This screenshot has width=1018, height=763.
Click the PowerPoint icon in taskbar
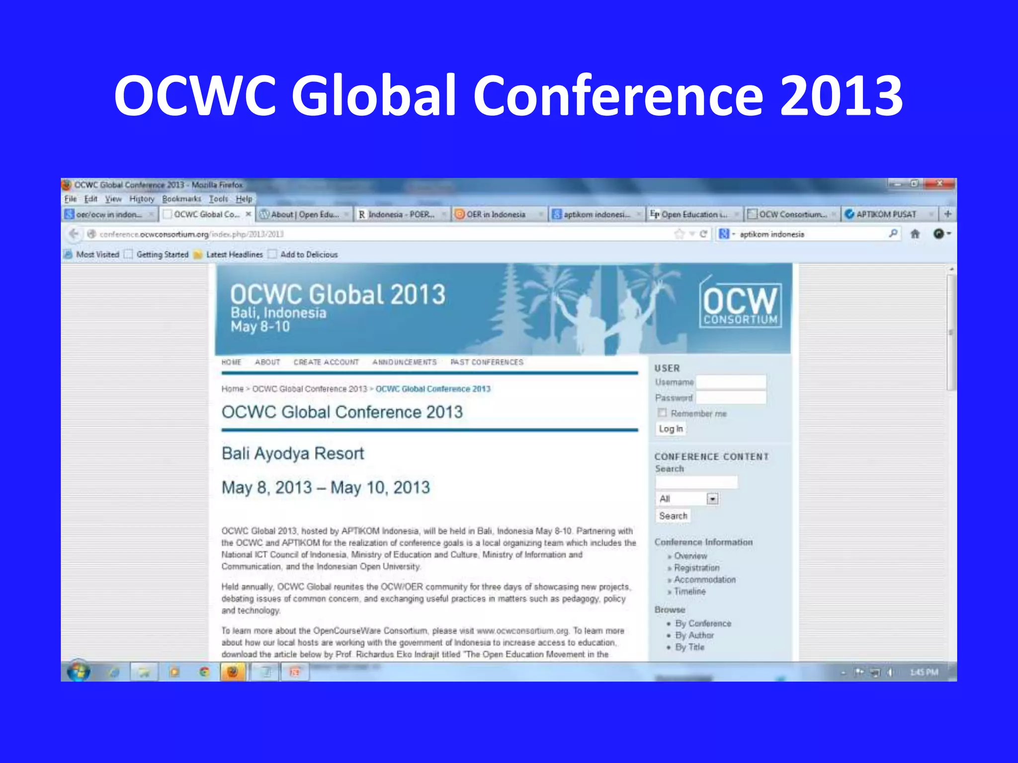coord(295,672)
